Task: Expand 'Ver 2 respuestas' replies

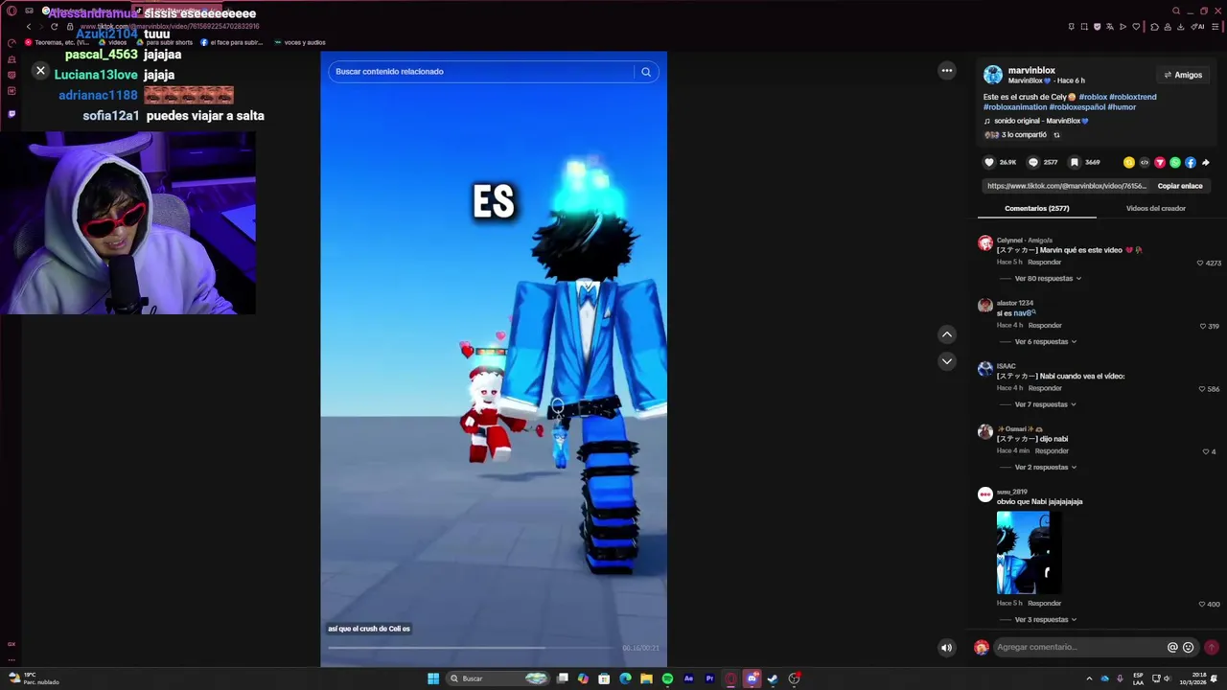Action: point(1045,468)
